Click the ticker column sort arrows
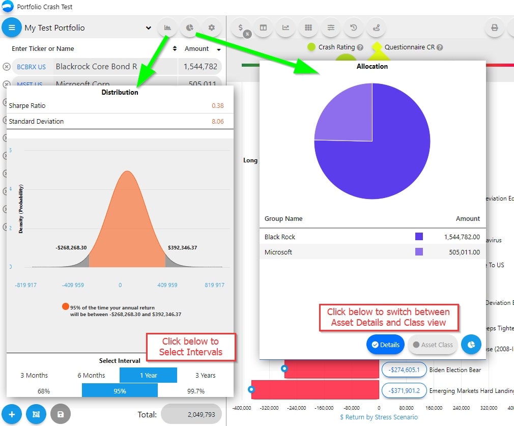Viewport: 514px width, 426px height. point(175,49)
